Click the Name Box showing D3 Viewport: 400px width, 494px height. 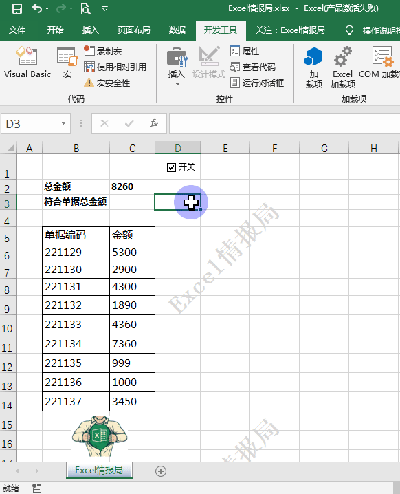[x=30, y=124]
